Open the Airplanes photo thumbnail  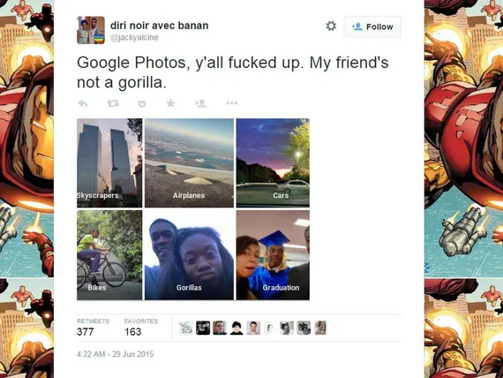tap(189, 163)
